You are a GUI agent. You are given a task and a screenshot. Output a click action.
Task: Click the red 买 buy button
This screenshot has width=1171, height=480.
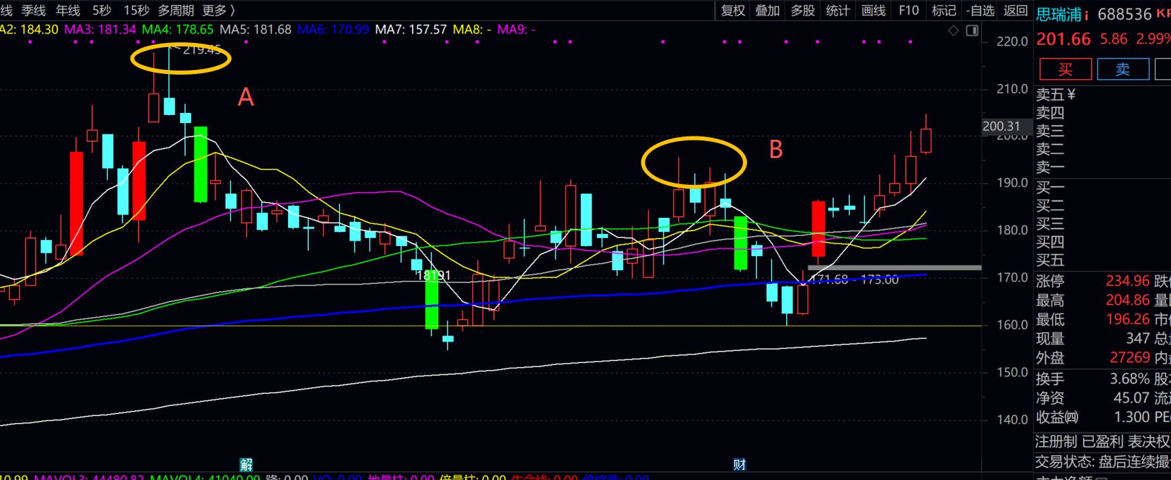(1065, 69)
